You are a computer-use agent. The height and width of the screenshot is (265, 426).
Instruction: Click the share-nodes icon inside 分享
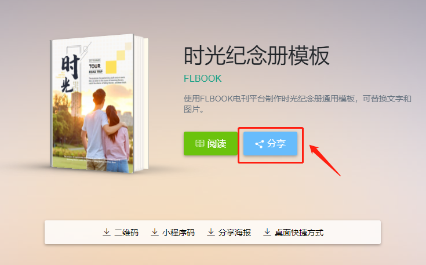point(259,144)
